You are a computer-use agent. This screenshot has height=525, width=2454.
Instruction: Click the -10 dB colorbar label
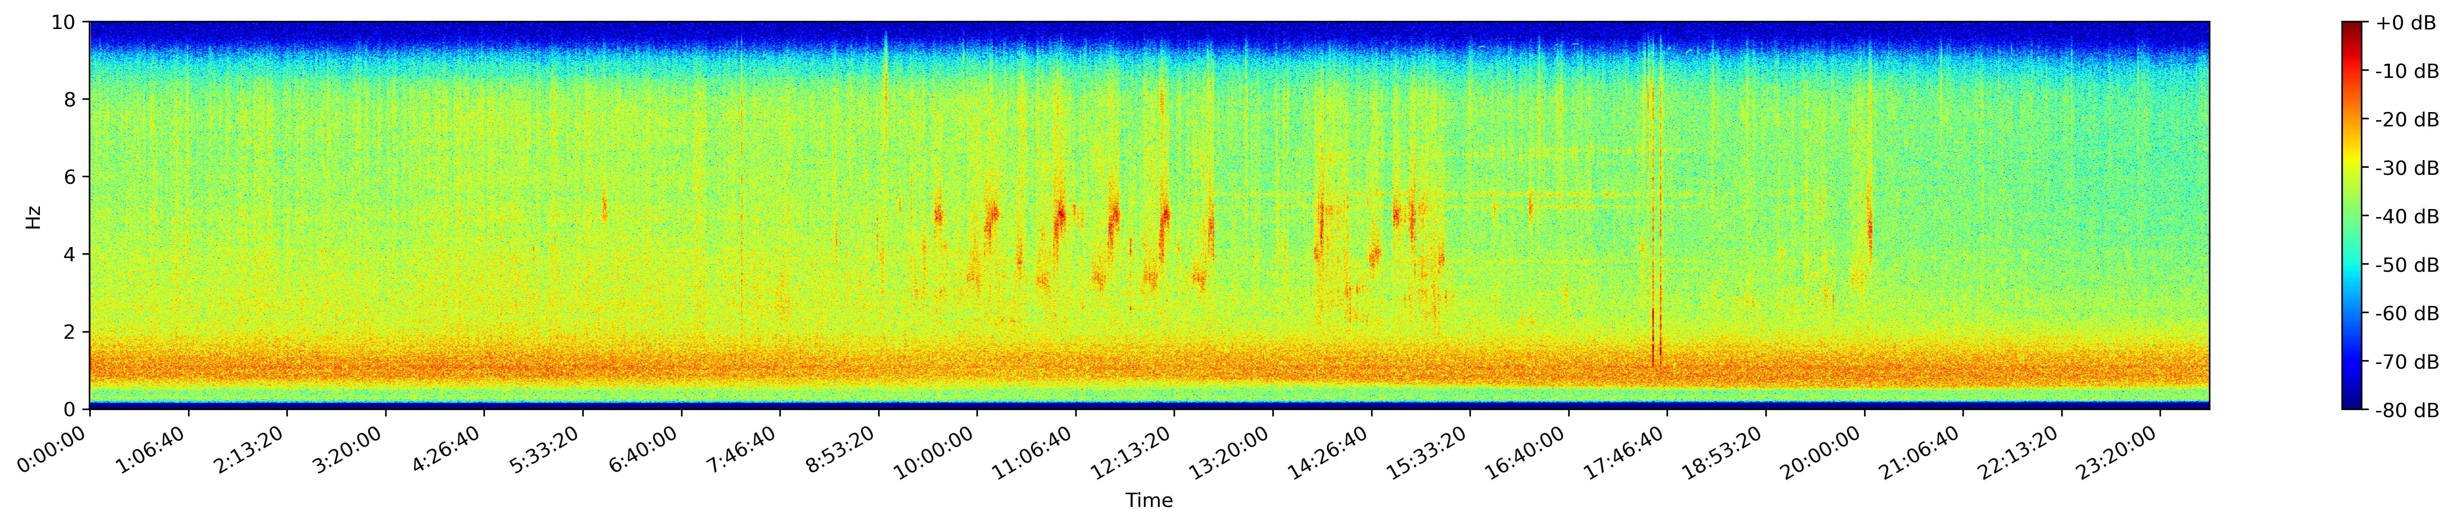[2407, 71]
